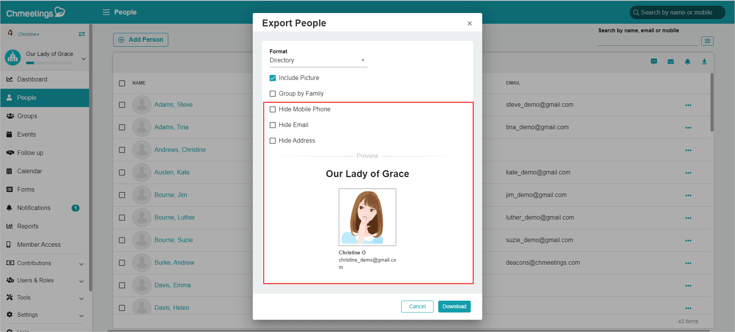Close the Export People dialog
Screen dimensions: 735x332
[470, 23]
